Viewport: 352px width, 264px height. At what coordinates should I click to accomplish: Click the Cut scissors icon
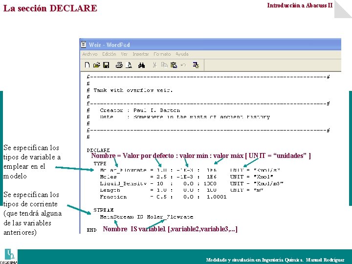154,65
